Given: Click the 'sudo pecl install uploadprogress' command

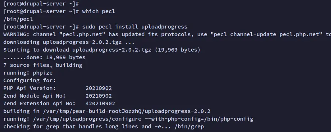Looking at the screenshot, I should coord(135,27).
